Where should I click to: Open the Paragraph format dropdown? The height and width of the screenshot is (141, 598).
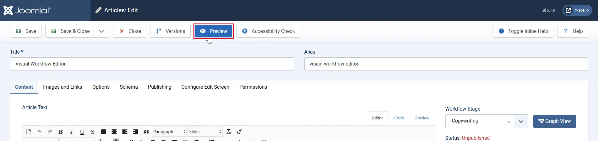169,132
